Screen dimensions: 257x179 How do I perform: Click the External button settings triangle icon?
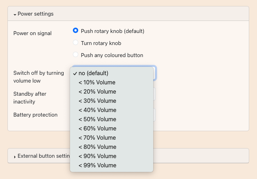click(x=15, y=156)
